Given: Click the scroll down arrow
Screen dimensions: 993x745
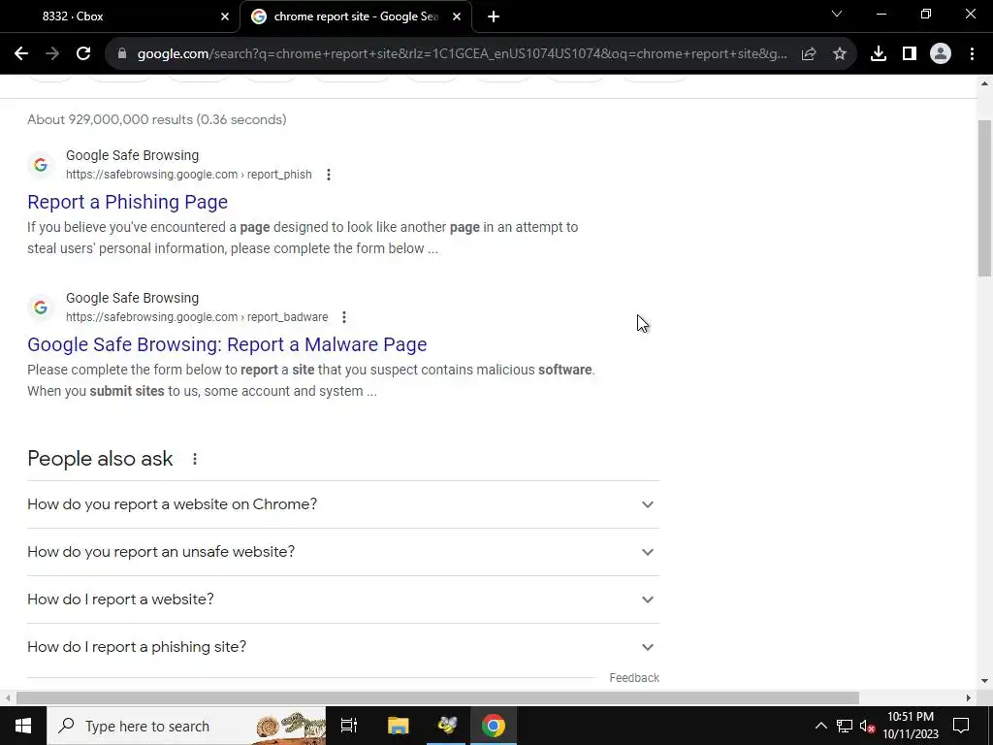Looking at the screenshot, I should click(984, 681).
